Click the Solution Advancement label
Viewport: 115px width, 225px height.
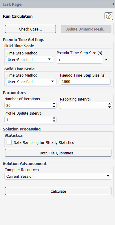[x=25, y=163]
